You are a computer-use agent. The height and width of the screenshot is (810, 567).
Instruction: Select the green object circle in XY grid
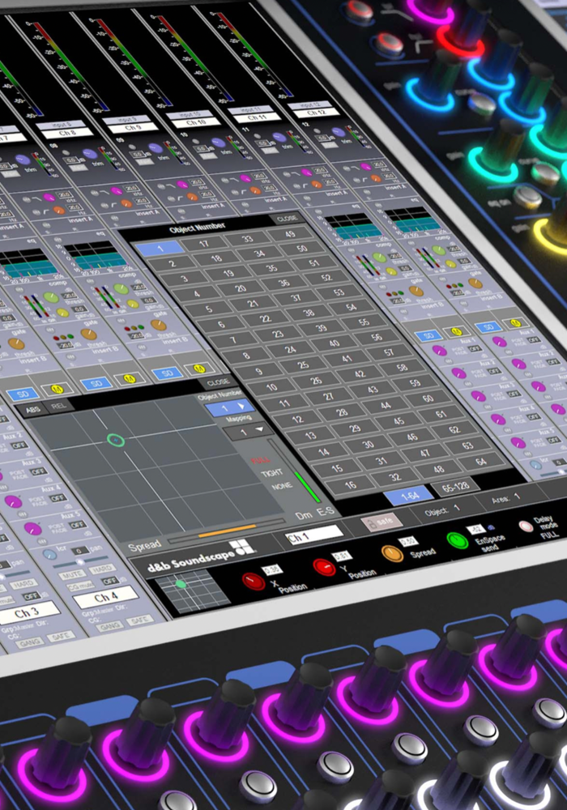click(115, 440)
